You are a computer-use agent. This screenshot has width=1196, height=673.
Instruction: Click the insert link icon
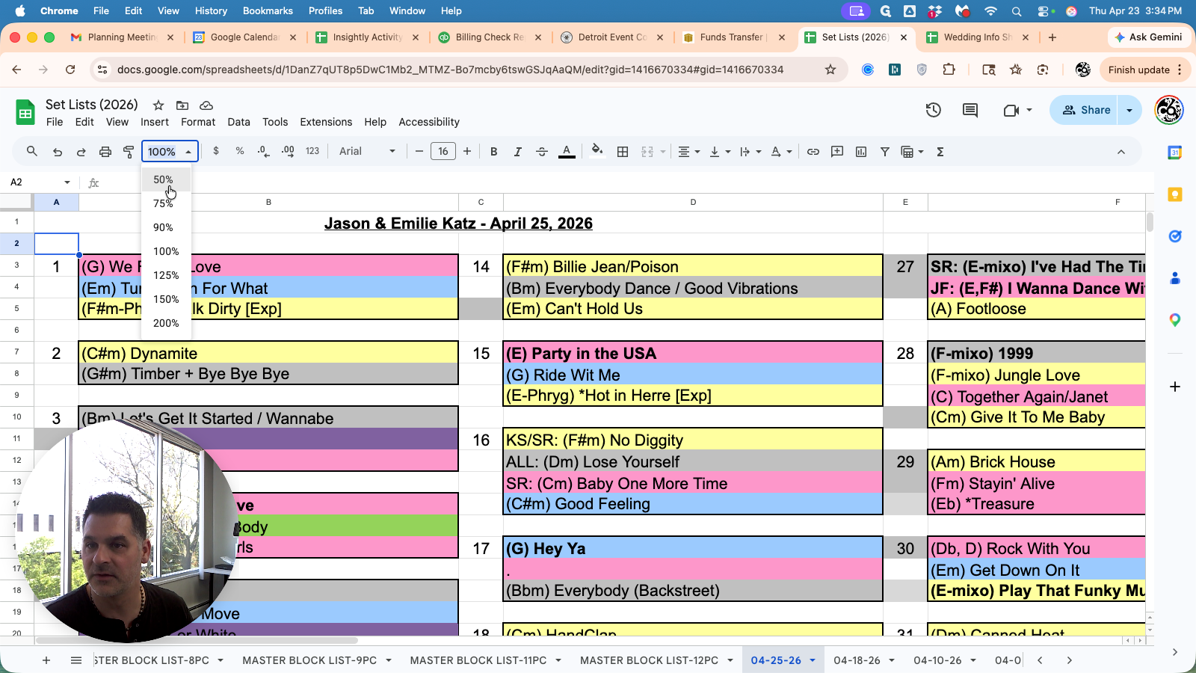pos(813,152)
